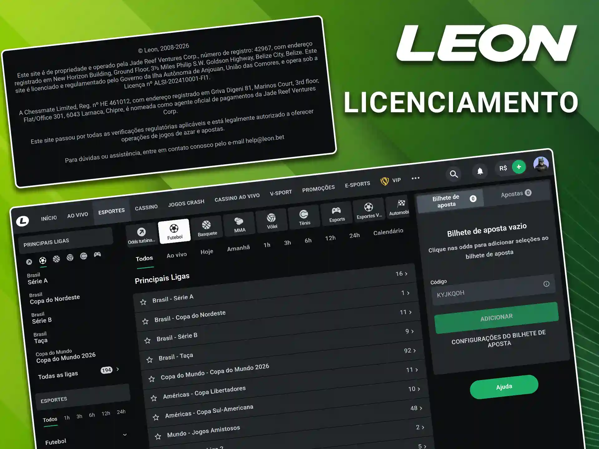Screen dimensions: 599x449
Task: Select the Tênis sport icon tile
Action: (x=304, y=218)
